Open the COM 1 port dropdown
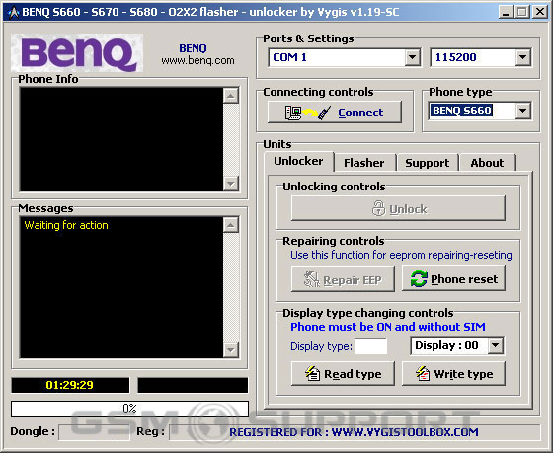 pos(412,57)
